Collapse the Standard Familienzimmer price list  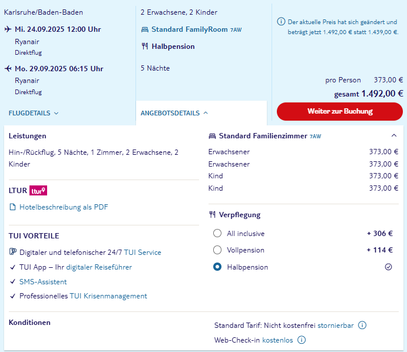pos(394,135)
